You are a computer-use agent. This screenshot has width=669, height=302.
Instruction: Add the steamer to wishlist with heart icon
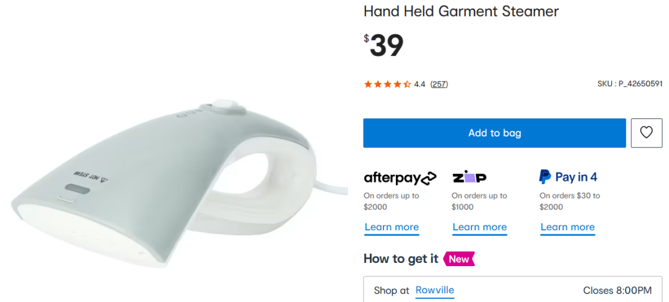(x=646, y=133)
